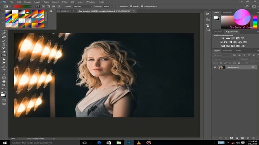Enable the Reverse checkbox
The image size is (259, 145).
(x=118, y=6)
